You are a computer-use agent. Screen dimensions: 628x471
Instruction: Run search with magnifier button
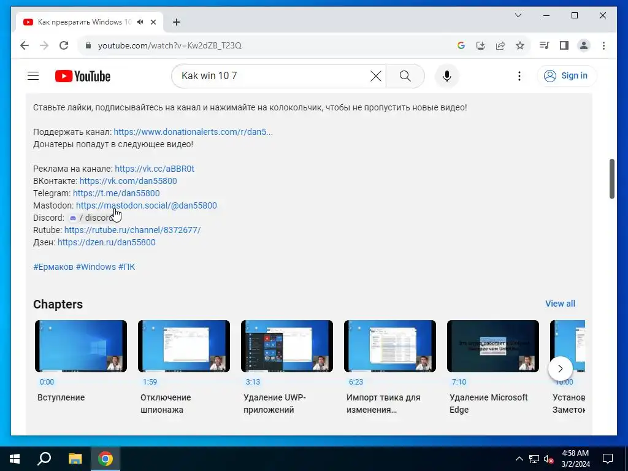tap(405, 75)
